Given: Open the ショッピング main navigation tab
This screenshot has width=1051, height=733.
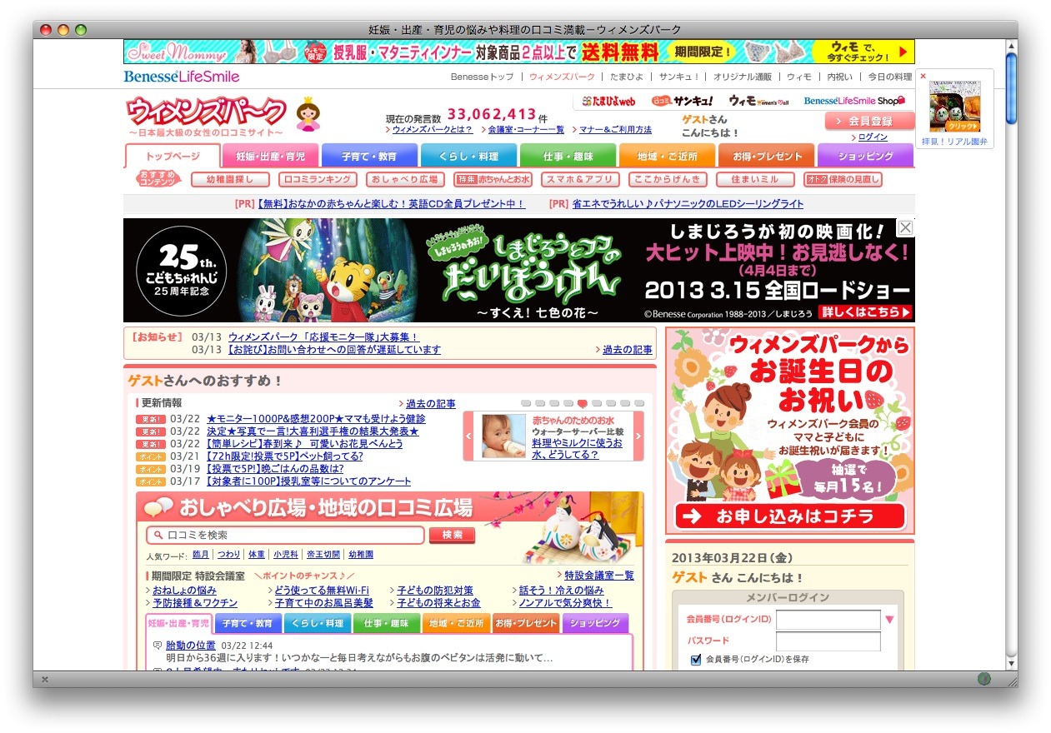Looking at the screenshot, I should 865,156.
